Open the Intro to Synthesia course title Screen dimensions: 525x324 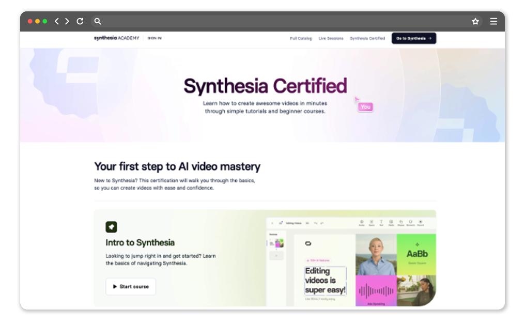point(140,243)
